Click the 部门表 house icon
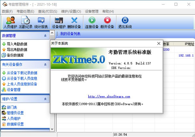The image size is (195, 137). [4, 107]
